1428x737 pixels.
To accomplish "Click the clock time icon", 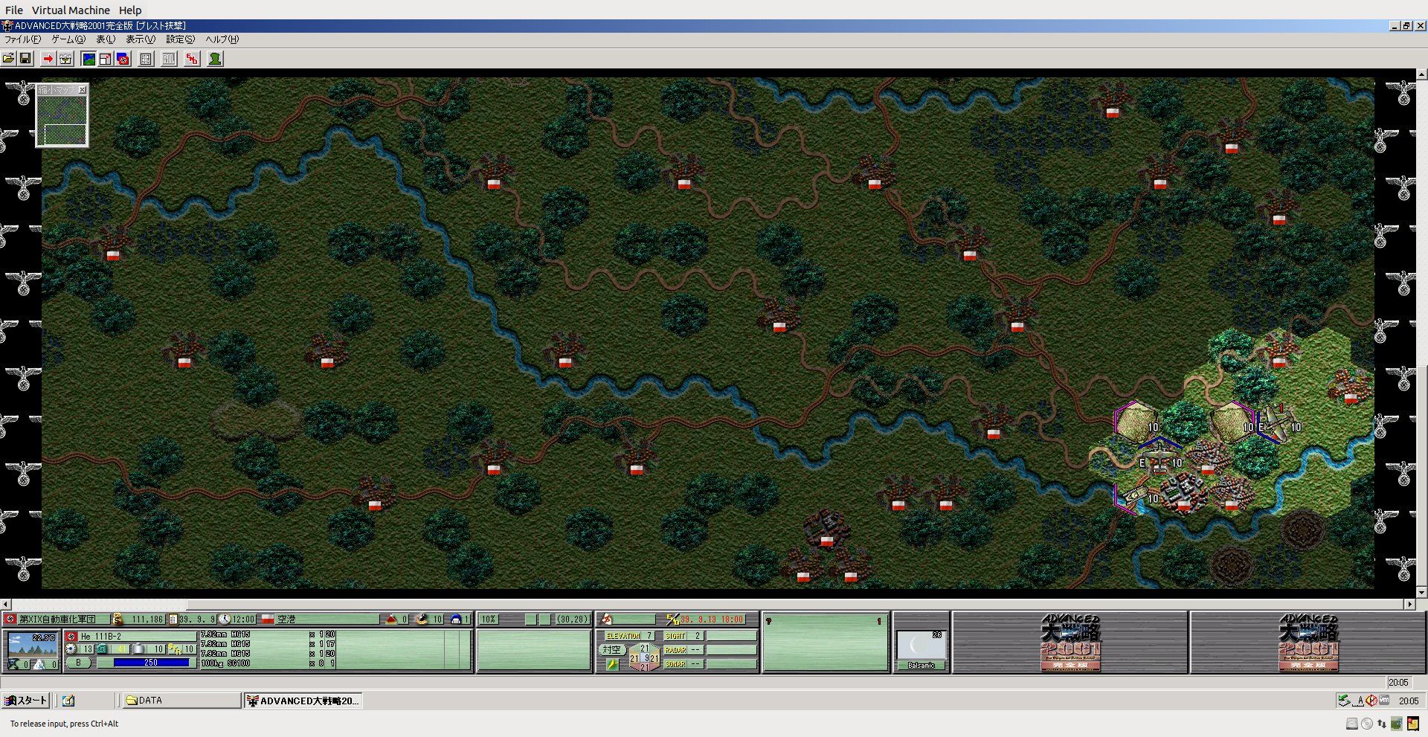I will click(225, 619).
